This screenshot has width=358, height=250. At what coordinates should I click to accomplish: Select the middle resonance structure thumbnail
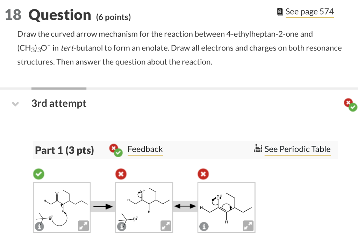pyautogui.click(x=144, y=207)
